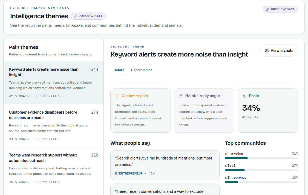Switch to the Opportunities tab
The image size is (308, 195).
click(142, 70)
